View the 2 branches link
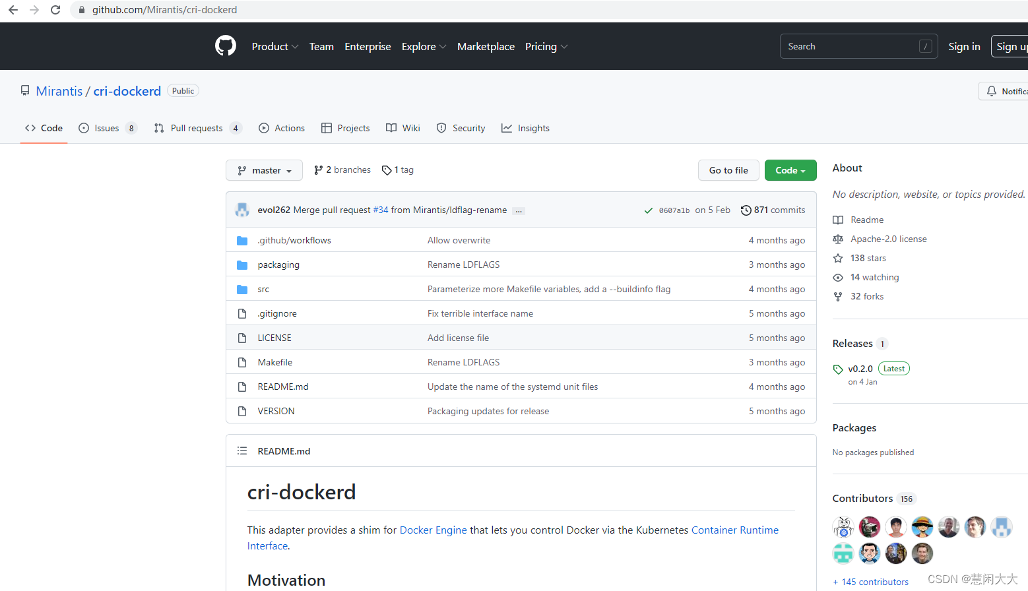Viewport: 1028px width, 591px height. [342, 170]
